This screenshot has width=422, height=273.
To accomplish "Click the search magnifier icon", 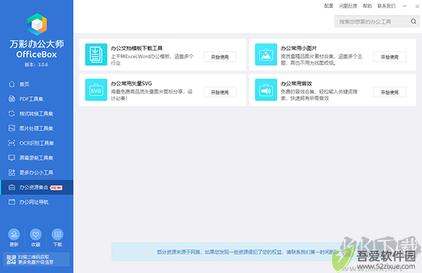I will point(414,22).
